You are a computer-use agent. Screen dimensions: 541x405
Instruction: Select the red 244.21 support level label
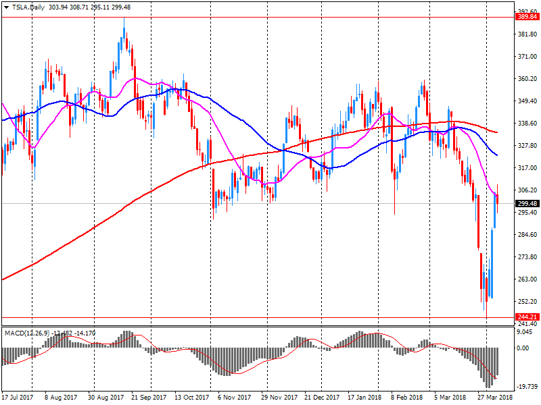point(527,317)
